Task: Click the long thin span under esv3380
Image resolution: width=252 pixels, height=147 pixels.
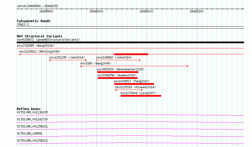Action: coord(134,66)
